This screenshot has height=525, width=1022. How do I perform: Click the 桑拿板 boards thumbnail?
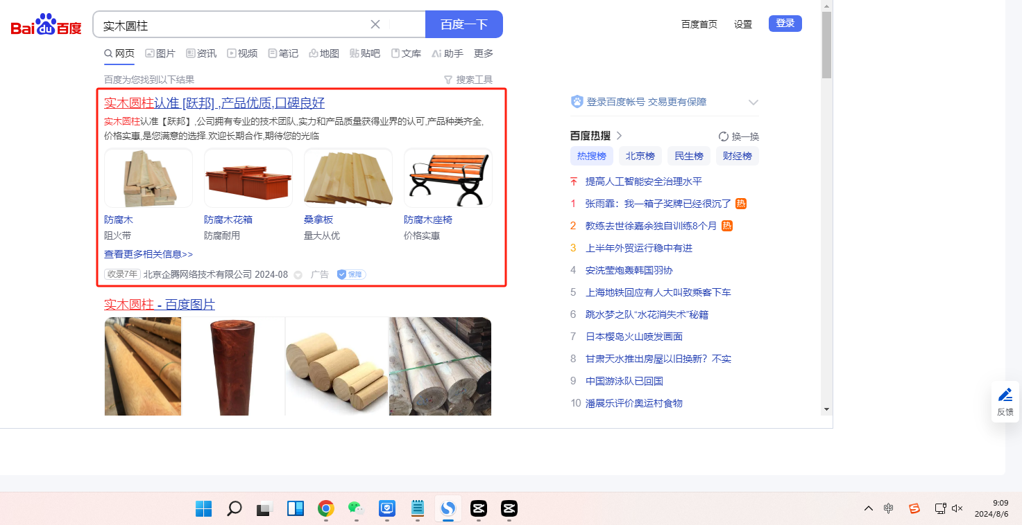point(348,178)
